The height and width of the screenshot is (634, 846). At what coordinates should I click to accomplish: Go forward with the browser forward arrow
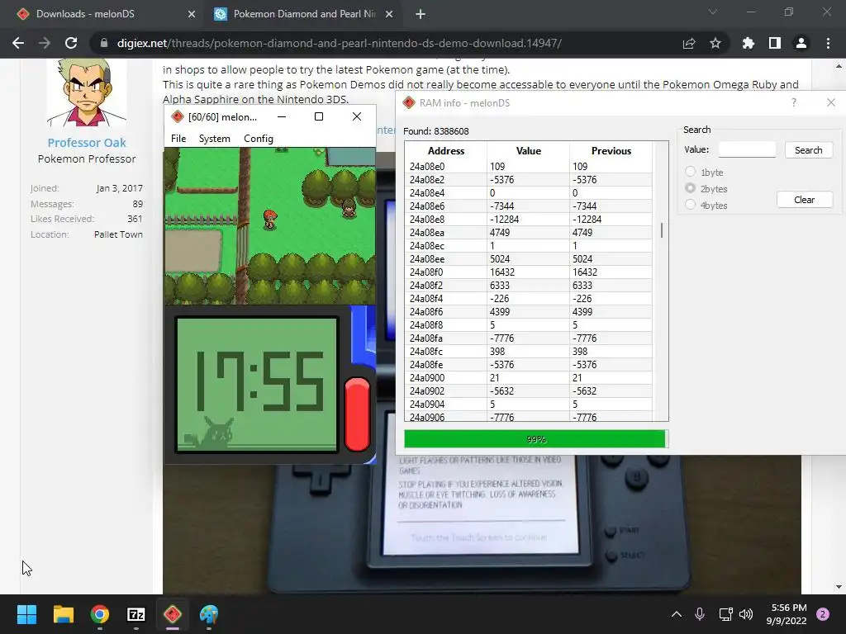[45, 43]
